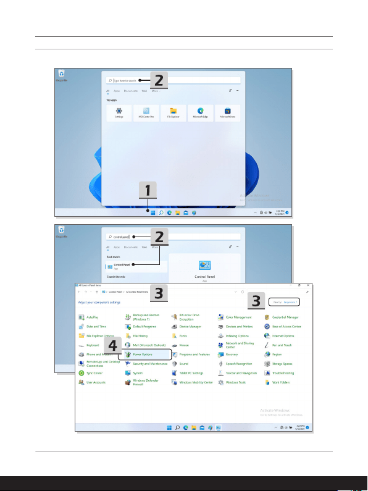Image resolution: width=368 pixels, height=491 pixels.
Task: Click the Start button on the top desktop's taskbar
Action: tap(153, 213)
